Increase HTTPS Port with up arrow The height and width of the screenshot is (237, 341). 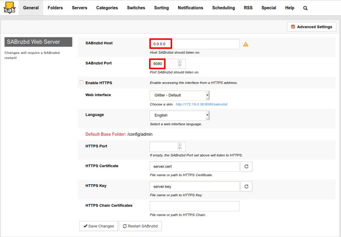[179, 145]
